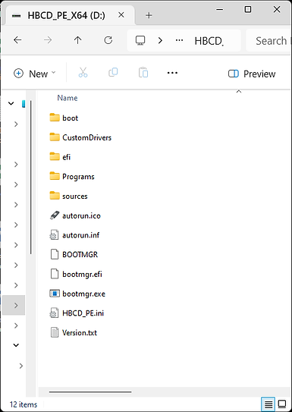The height and width of the screenshot is (412, 292).
Task: Click the HBCD_PE.ini file icon
Action: point(54,313)
